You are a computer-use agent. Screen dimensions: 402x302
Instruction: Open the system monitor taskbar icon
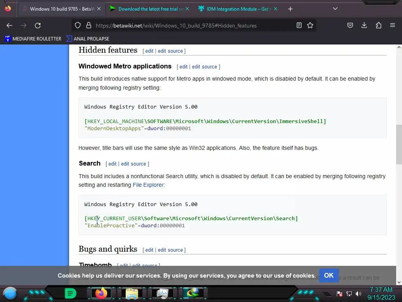click(x=162, y=293)
